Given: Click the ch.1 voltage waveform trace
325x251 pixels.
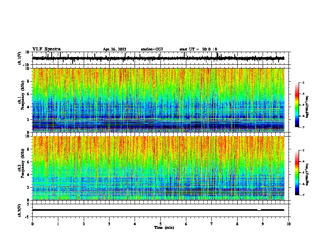Looking at the screenshot, I should (158, 58).
